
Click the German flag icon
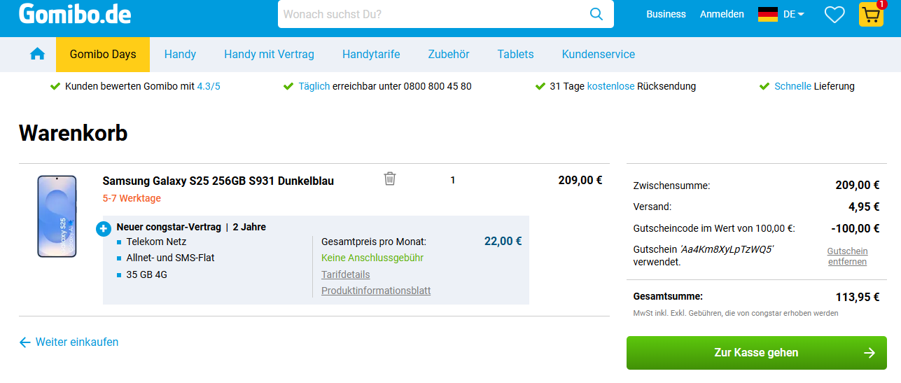tap(768, 14)
